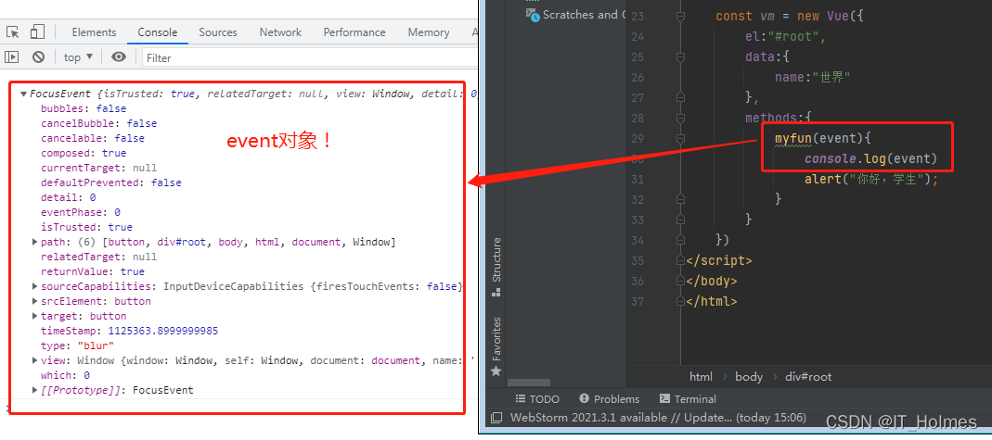Open the Structure tool window
This screenshot has width=992, height=440.
pos(496,266)
